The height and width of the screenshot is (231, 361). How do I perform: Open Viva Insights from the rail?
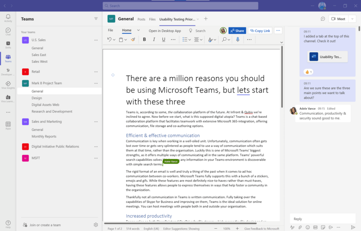pos(8,85)
